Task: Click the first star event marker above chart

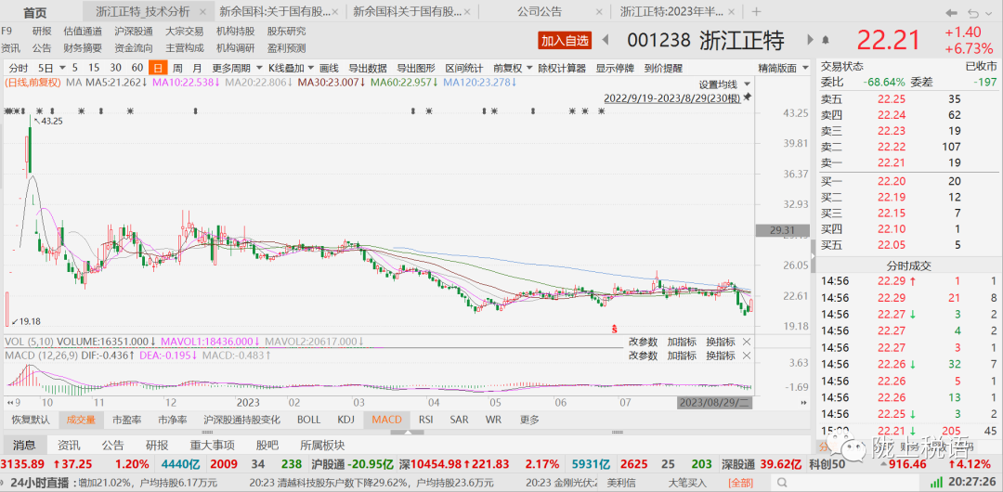Action: point(7,111)
